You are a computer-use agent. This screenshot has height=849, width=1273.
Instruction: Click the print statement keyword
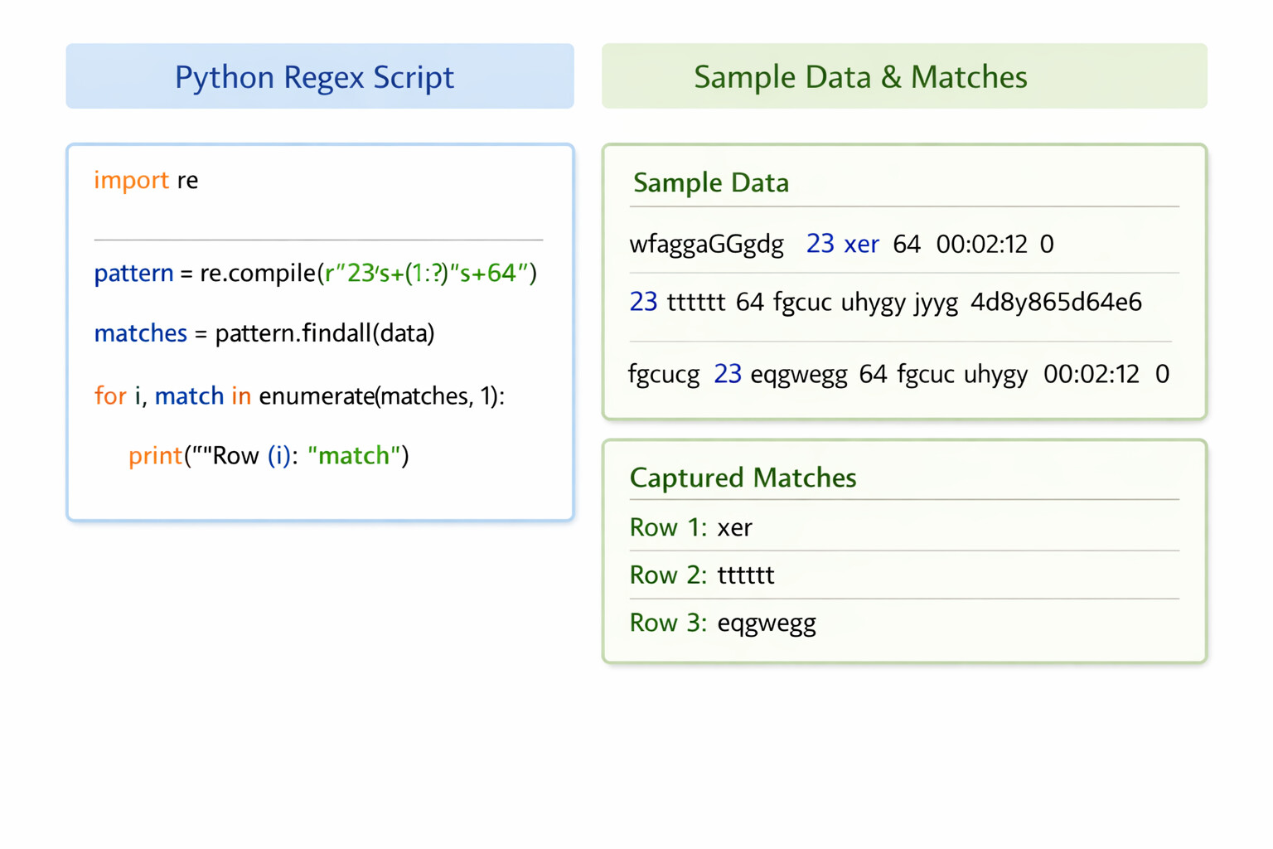pos(155,455)
